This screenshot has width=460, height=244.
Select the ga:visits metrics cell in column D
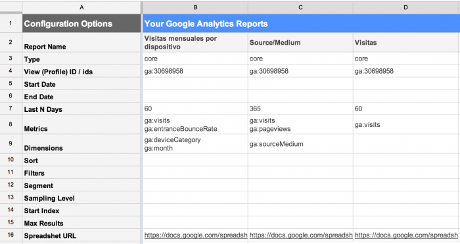pyautogui.click(x=405, y=125)
